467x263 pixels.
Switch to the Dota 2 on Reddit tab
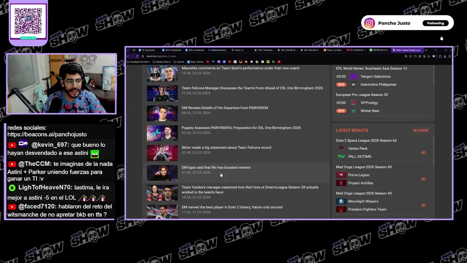tap(333, 50)
